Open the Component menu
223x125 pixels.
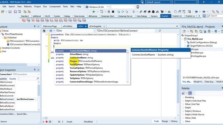click(55, 7)
